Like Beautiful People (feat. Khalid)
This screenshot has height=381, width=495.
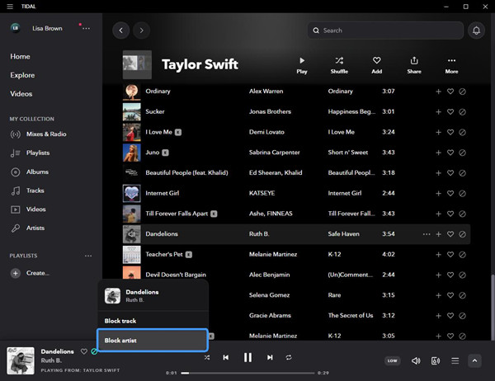450,173
